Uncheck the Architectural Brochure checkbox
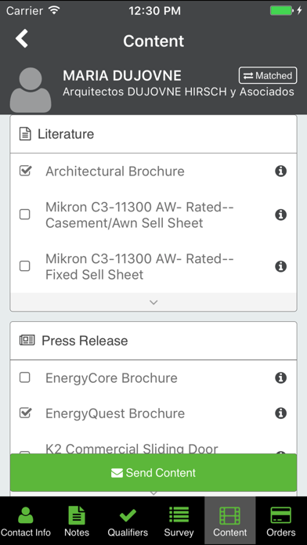The width and height of the screenshot is (307, 545). pos(25,171)
